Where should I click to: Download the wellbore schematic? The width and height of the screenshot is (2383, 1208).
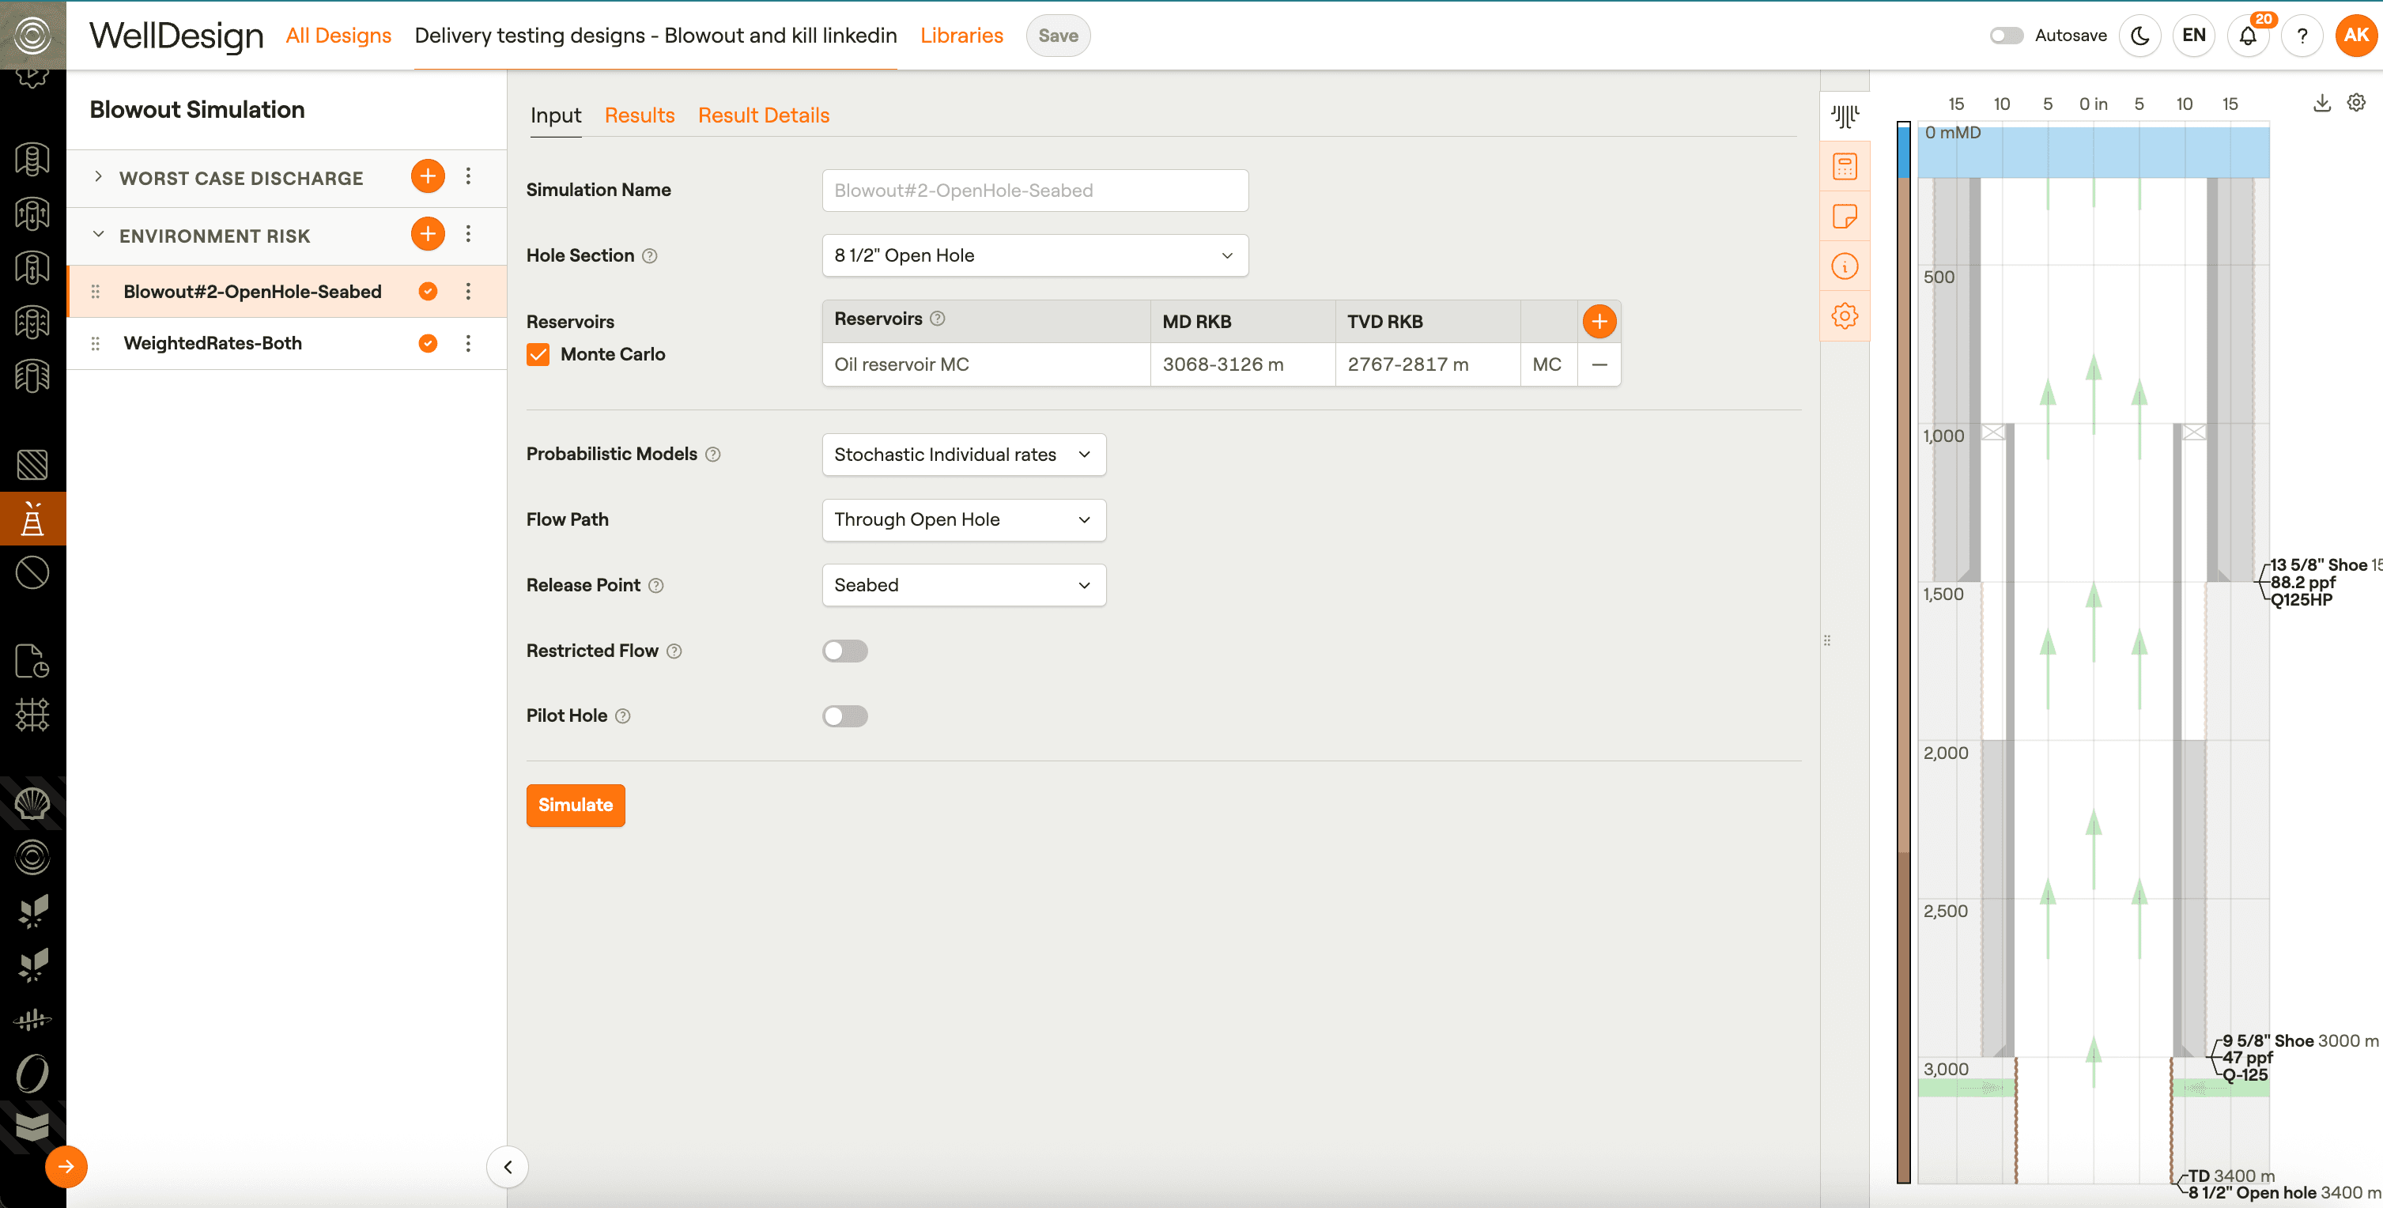tap(2321, 103)
